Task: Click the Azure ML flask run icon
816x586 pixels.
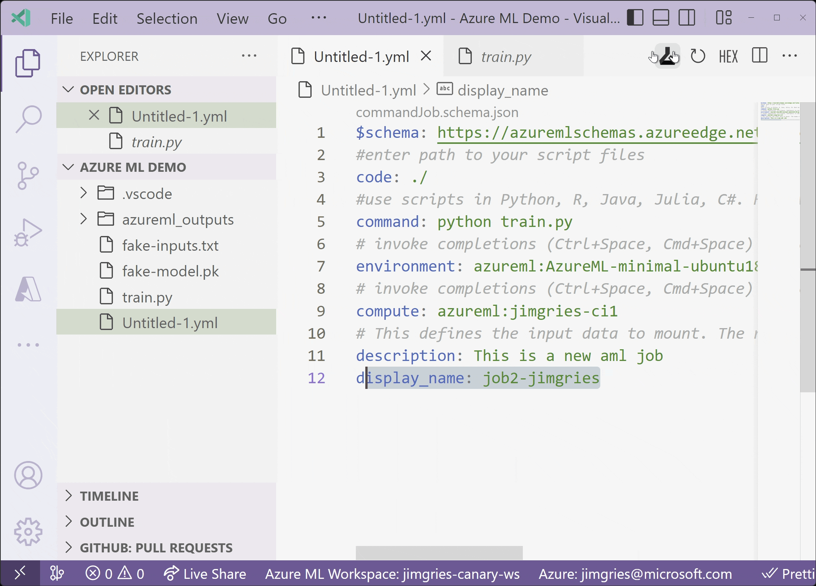Action: 668,56
